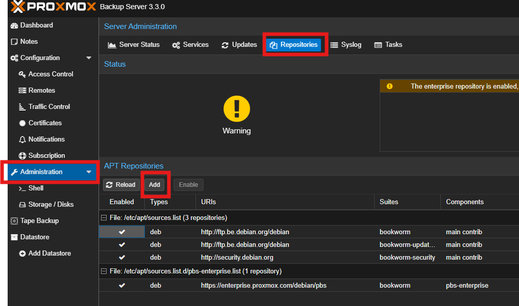519x306 pixels.
Task: Click the Add Datastore plus icon
Action: (22, 254)
